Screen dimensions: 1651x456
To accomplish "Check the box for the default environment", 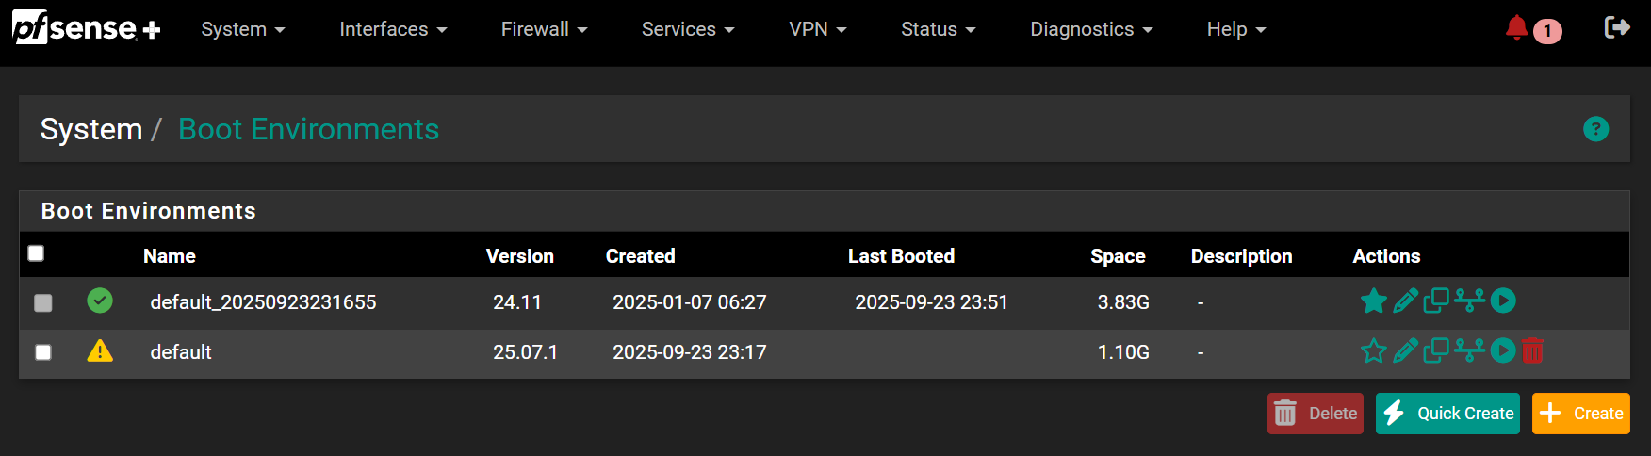I will pos(43,352).
